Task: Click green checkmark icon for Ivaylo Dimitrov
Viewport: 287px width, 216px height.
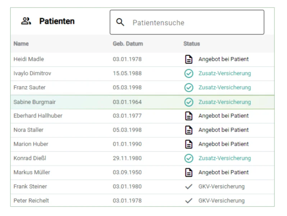Action: tap(189, 73)
